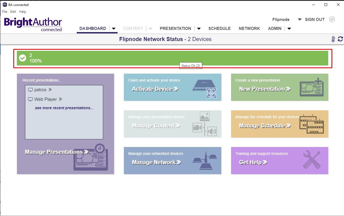Click the green checkmark status icon
344x216 pixels.
(23, 58)
